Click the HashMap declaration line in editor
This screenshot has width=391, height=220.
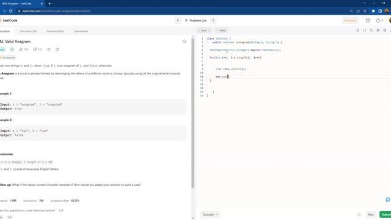(x=245, y=50)
